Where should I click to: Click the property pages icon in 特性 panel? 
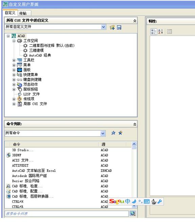click(x=169, y=32)
